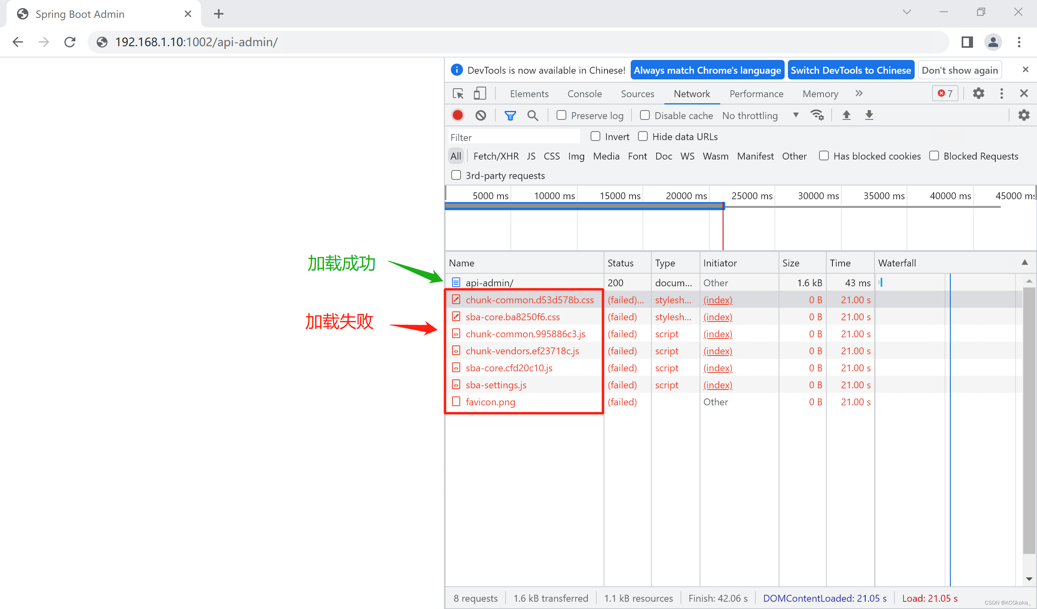This screenshot has width=1037, height=609.
Task: Go back using the browser back arrow
Action: click(18, 42)
